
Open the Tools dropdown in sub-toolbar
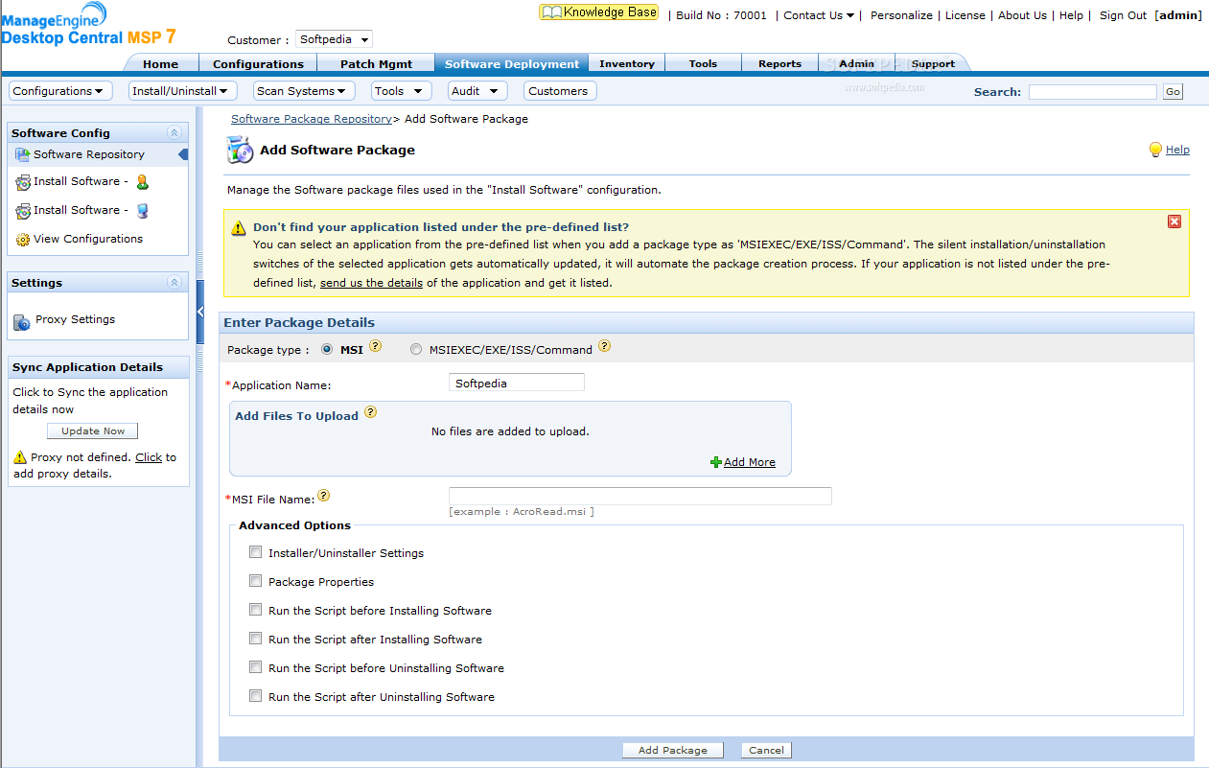coord(401,91)
